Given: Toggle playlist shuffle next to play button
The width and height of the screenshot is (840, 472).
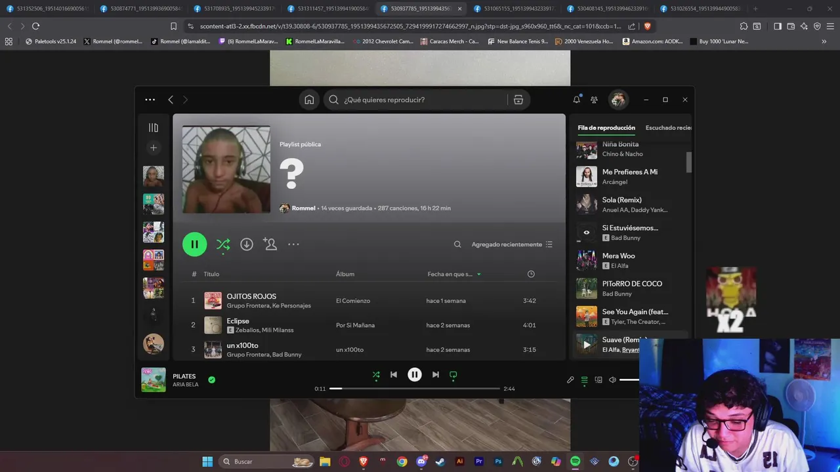Looking at the screenshot, I should tap(223, 245).
